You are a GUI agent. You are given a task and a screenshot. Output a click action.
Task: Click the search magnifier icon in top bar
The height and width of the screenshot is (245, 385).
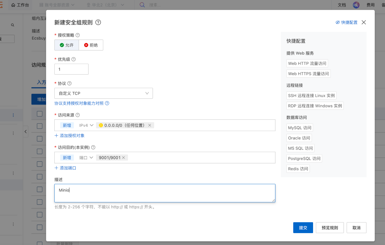click(x=141, y=5)
